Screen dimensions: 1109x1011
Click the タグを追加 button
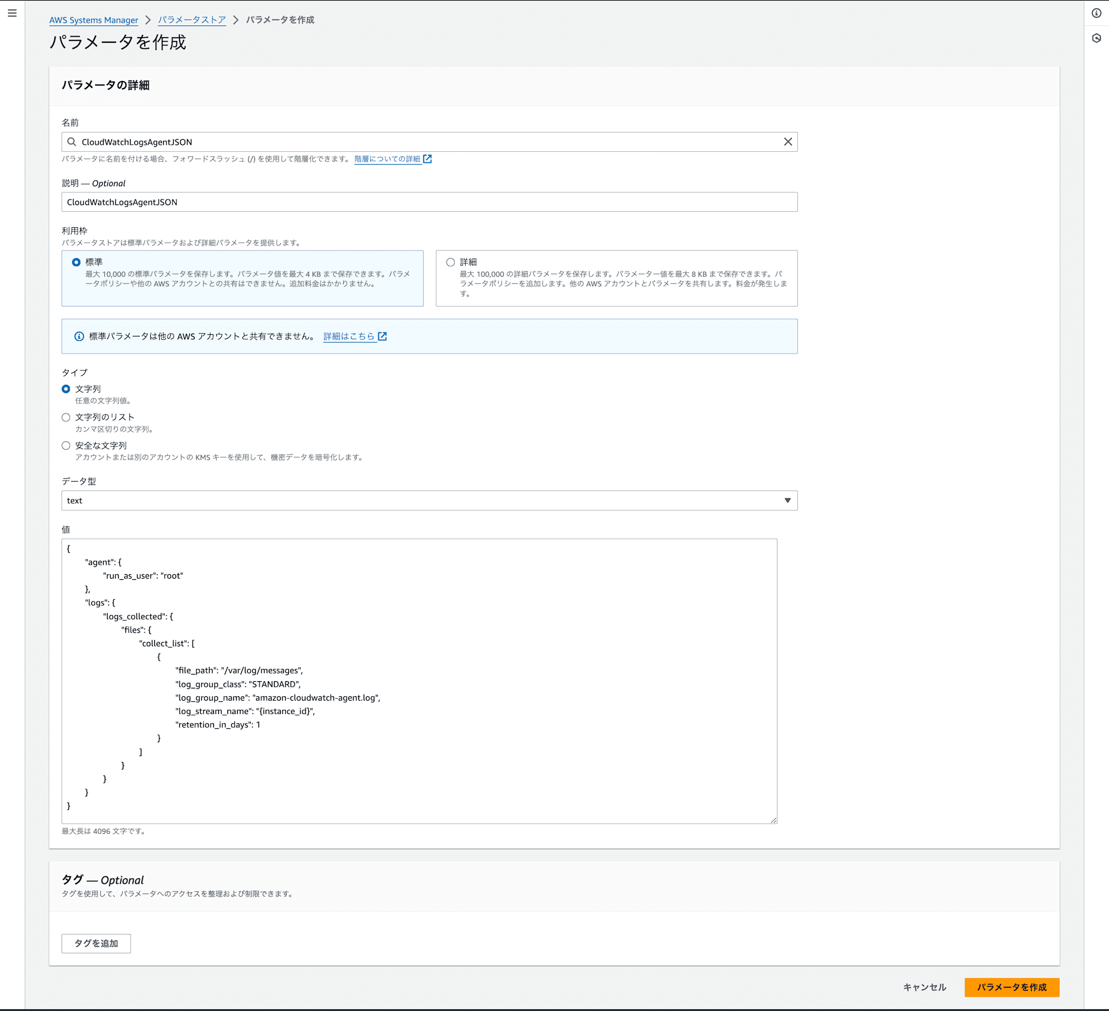[96, 943]
